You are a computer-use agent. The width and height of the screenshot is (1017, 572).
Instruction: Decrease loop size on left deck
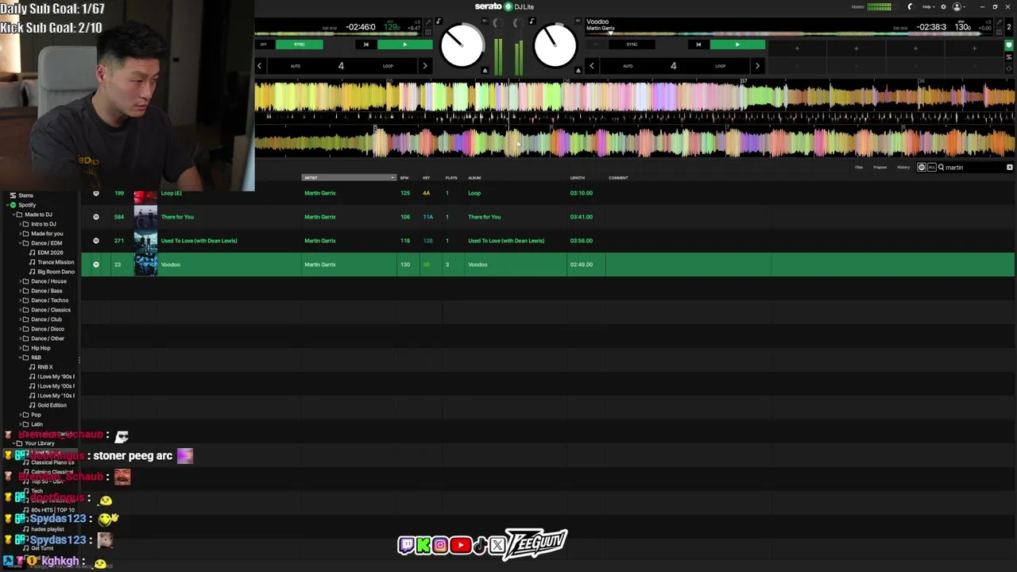click(x=260, y=66)
